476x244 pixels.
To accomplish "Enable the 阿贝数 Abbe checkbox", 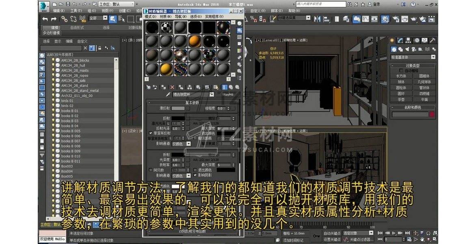I will coord(151,170).
